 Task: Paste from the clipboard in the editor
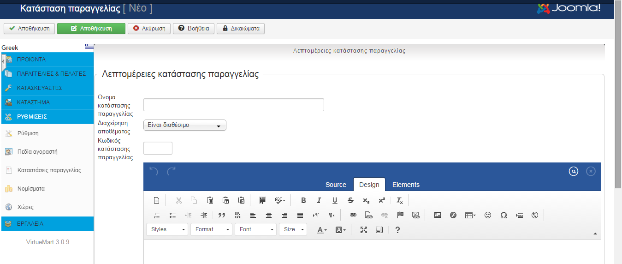(x=210, y=200)
